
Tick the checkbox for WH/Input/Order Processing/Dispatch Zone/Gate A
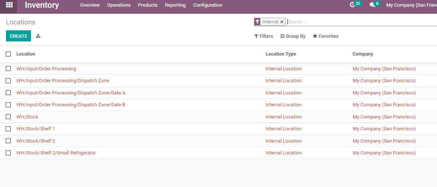tap(8, 93)
